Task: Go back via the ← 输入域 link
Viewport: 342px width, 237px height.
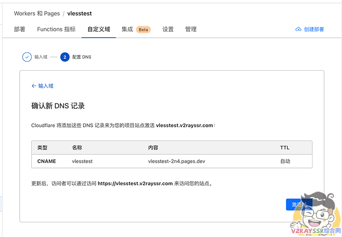Action: point(42,86)
